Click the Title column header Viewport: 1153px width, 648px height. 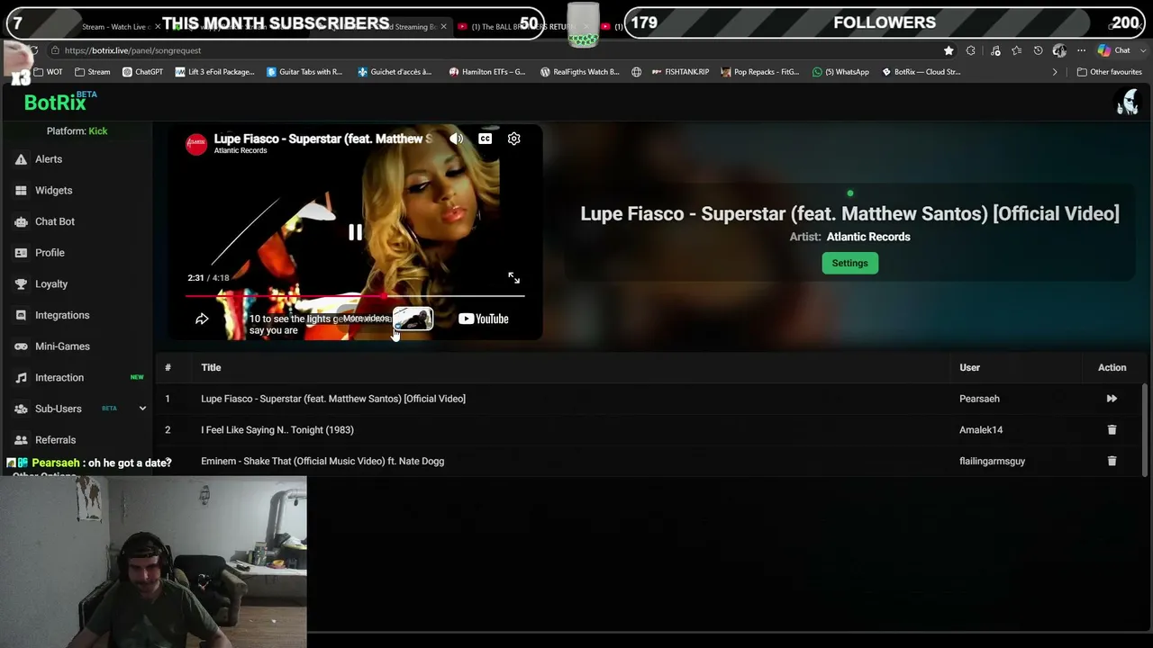[x=211, y=367]
